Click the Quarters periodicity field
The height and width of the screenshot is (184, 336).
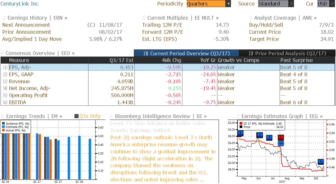tap(206, 4)
